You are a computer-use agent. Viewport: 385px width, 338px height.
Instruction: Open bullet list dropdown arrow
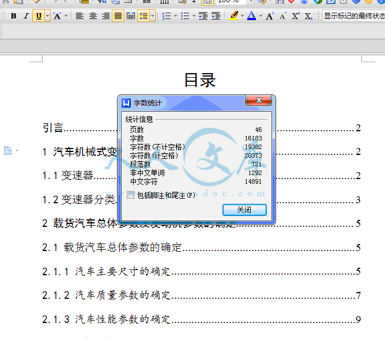(x=194, y=16)
